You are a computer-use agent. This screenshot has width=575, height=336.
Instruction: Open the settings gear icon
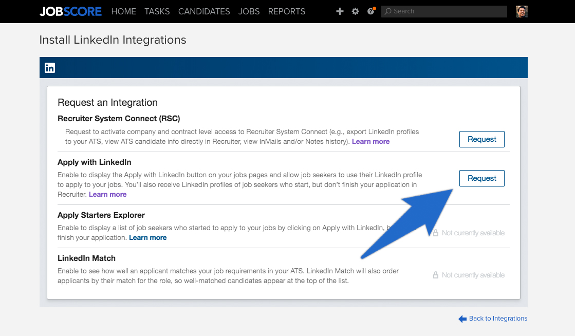coord(355,11)
